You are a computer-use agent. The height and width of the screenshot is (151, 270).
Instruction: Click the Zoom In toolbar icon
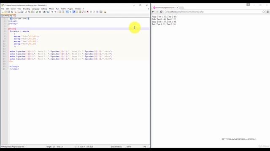coord(52,12)
